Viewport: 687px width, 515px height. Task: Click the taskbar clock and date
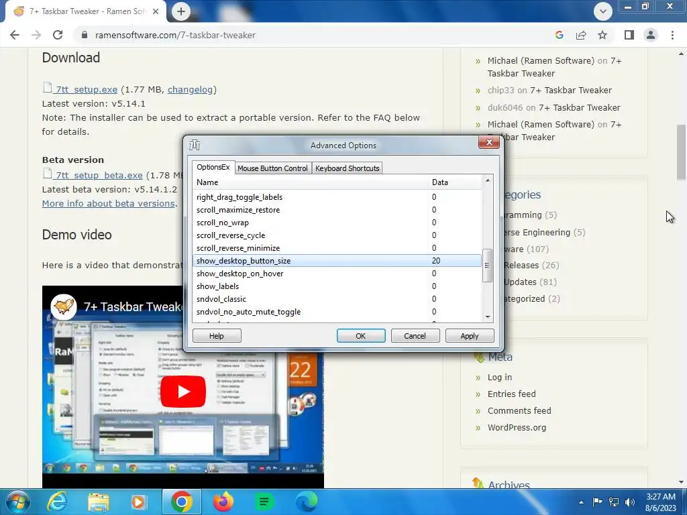[x=661, y=502]
